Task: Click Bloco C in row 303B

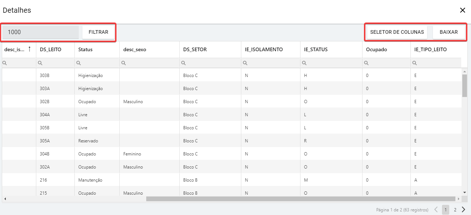Action: (x=191, y=76)
